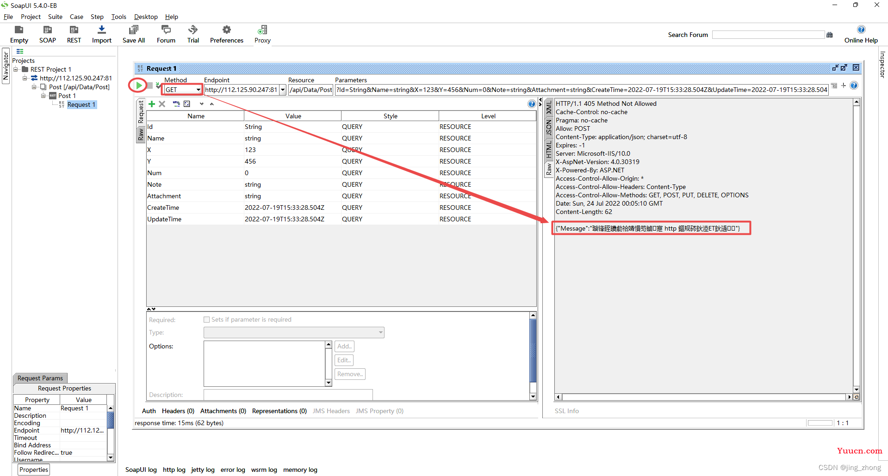
Task: Open the Attachments (0) tab
Action: point(223,411)
